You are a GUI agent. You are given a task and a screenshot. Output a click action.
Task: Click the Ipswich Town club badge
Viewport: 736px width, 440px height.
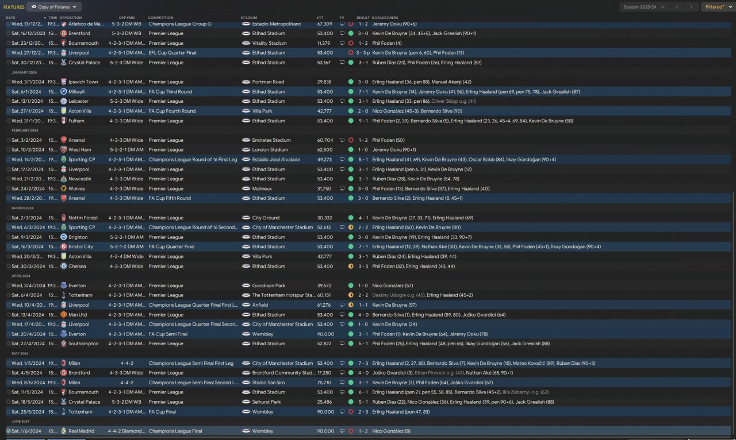coord(64,82)
